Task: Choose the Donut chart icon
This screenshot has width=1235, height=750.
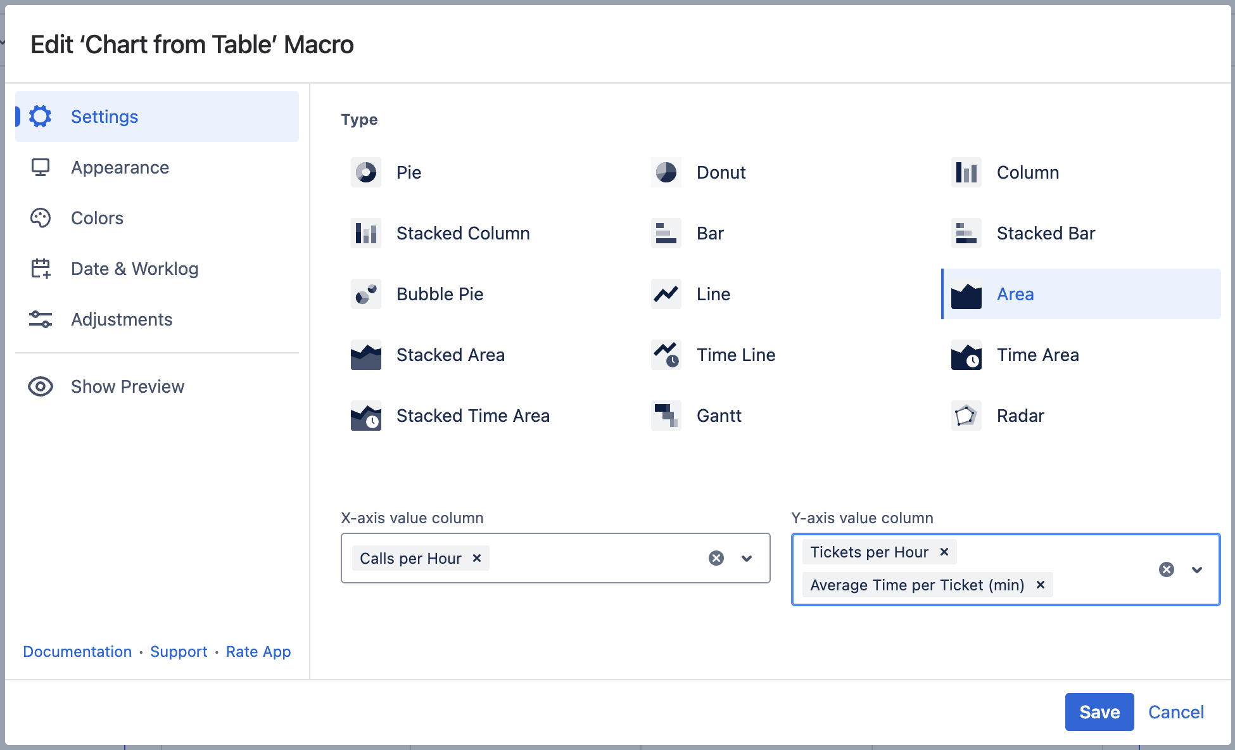Action: tap(666, 172)
